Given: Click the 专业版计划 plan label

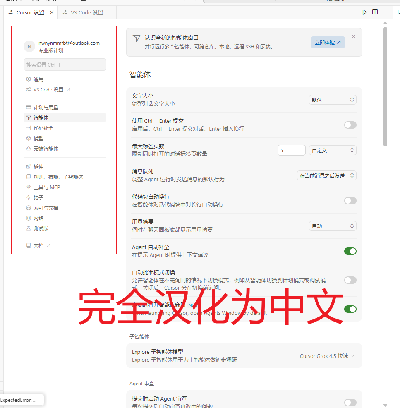Looking at the screenshot, I should (51, 50).
